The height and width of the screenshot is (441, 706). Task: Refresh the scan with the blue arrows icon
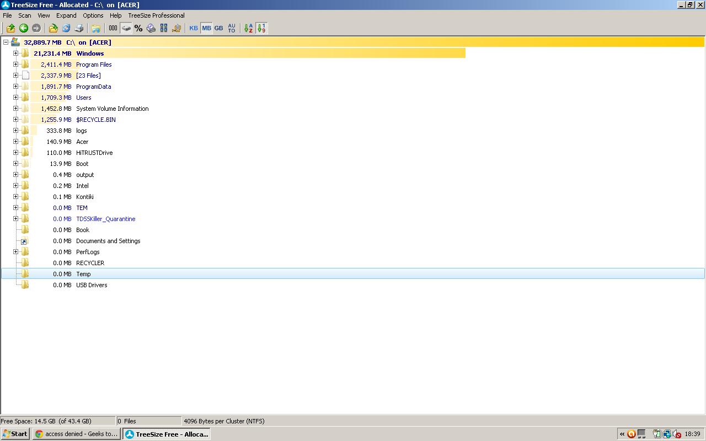66,28
